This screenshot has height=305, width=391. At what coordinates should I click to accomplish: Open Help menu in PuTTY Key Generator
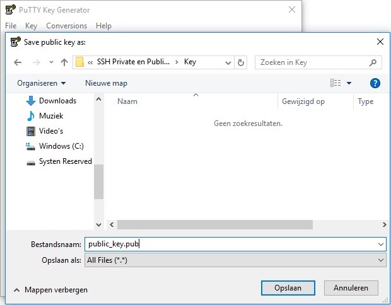pos(103,26)
